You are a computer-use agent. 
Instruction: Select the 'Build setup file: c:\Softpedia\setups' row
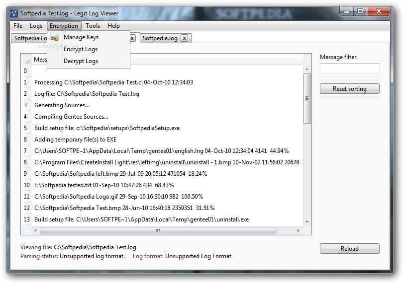[x=167, y=128]
